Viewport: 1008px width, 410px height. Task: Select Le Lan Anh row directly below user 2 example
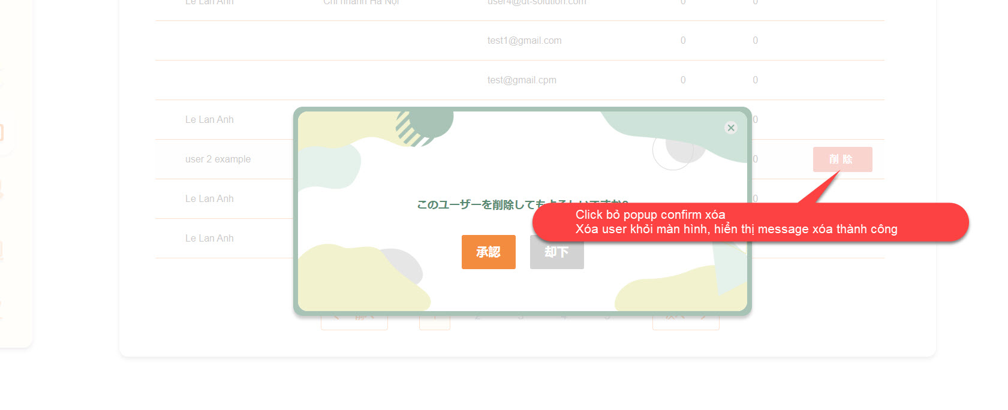[x=209, y=199]
